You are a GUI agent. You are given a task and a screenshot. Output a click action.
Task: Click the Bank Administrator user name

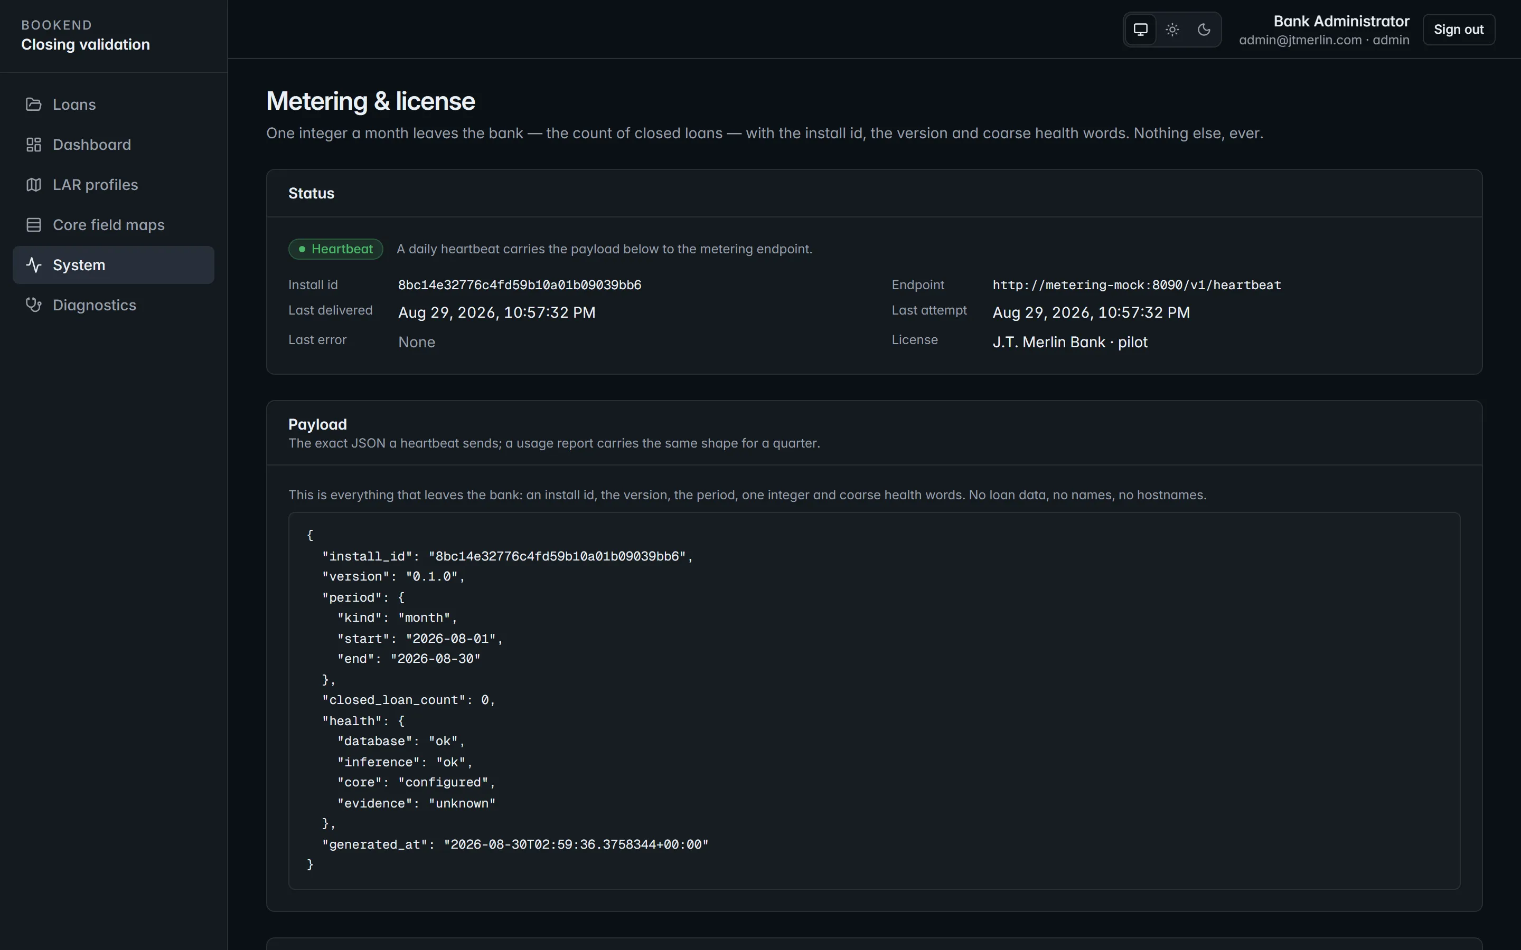(x=1341, y=21)
